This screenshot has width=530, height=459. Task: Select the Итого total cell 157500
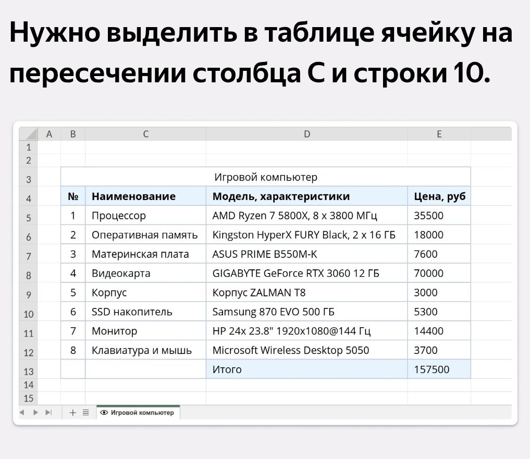[439, 369]
